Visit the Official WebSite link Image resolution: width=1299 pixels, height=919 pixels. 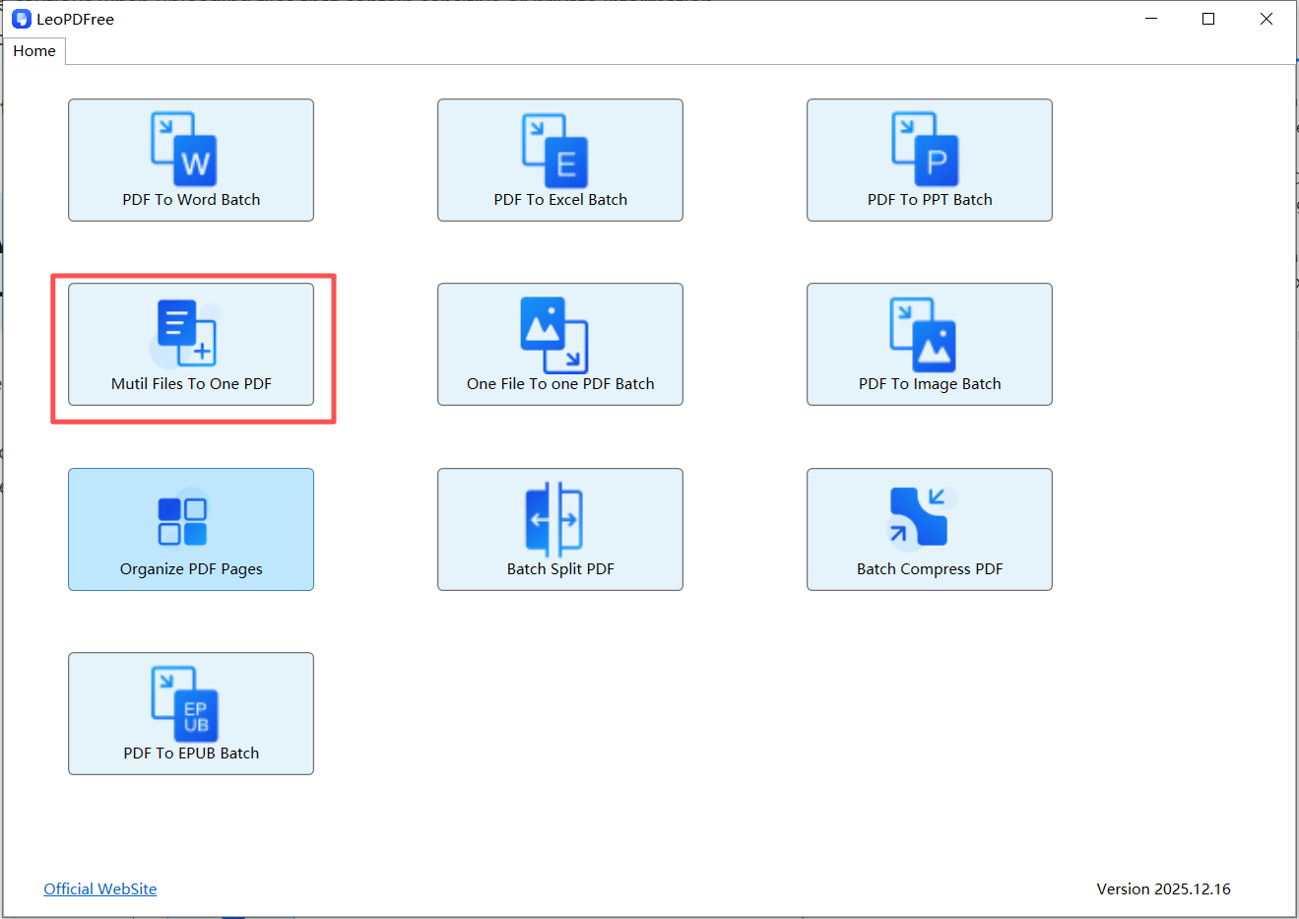click(99, 888)
